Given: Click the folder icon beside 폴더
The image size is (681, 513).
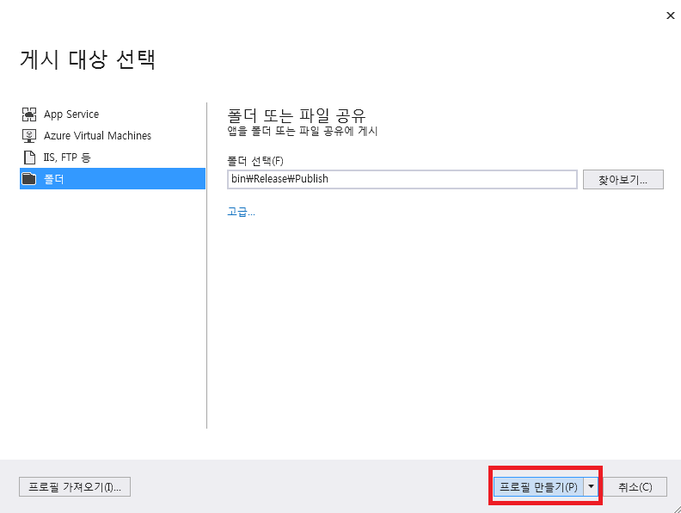Looking at the screenshot, I should [29, 179].
